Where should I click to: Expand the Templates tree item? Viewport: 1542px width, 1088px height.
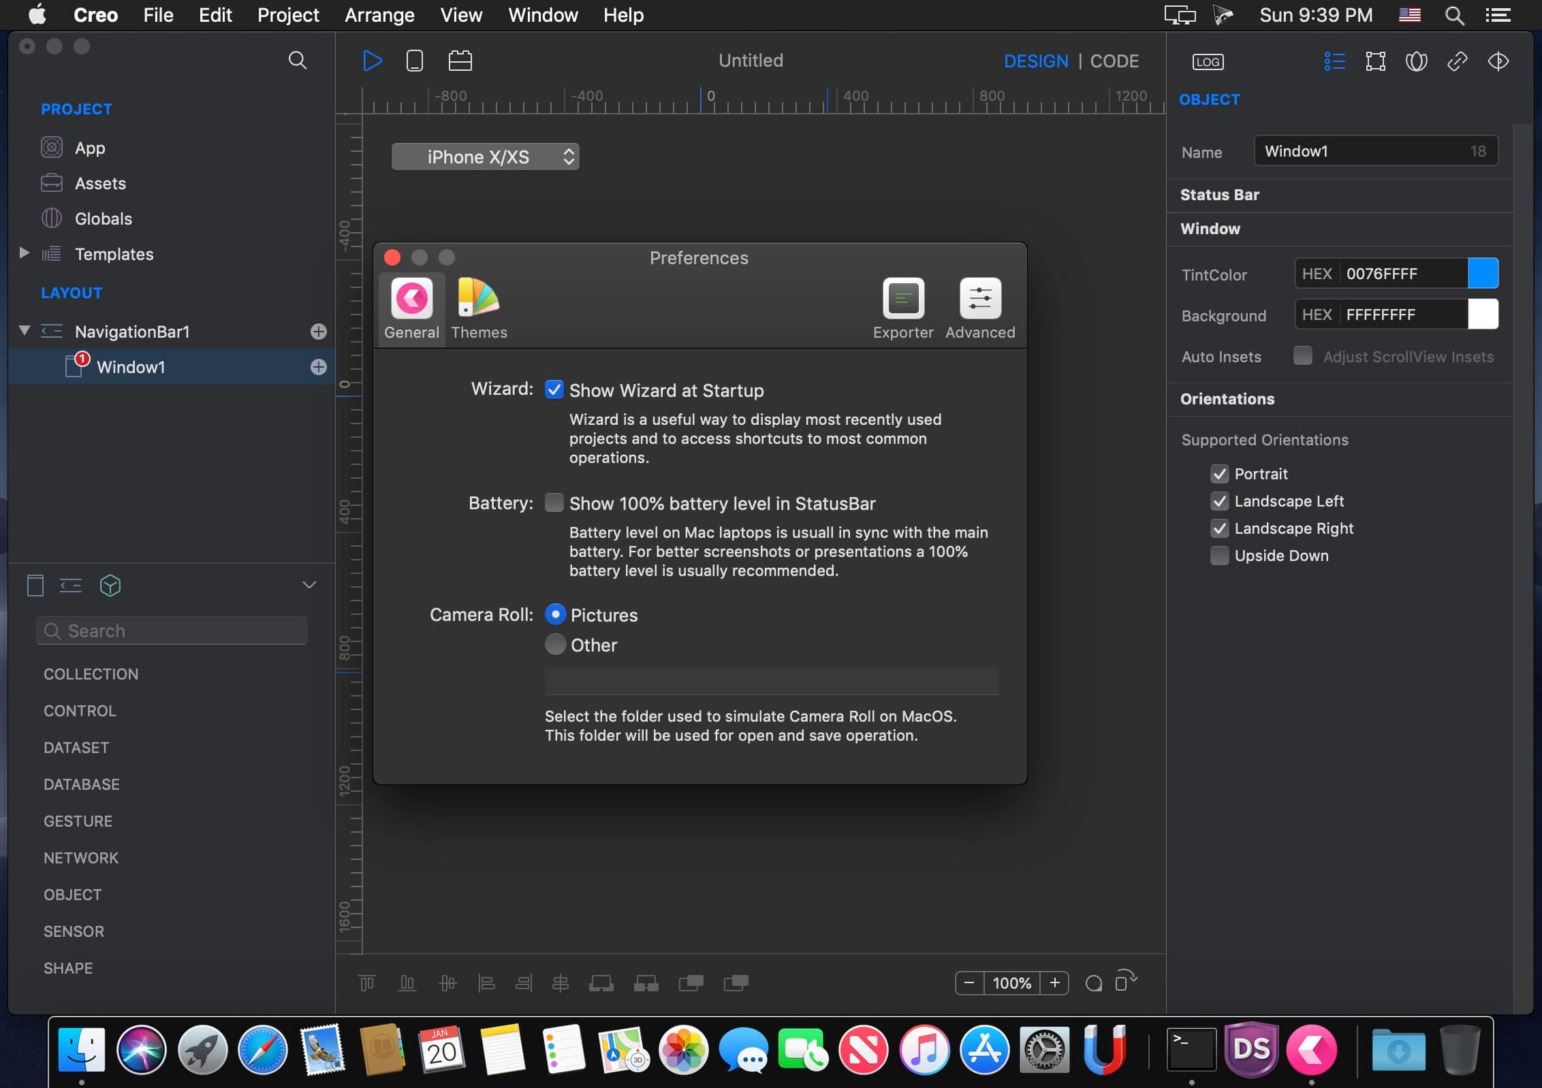(25, 253)
